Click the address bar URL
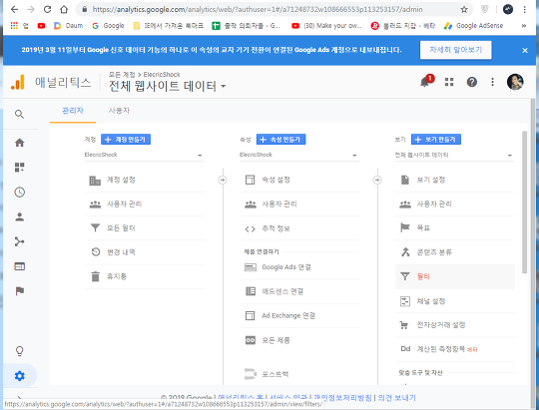The image size is (539, 410). point(258,9)
